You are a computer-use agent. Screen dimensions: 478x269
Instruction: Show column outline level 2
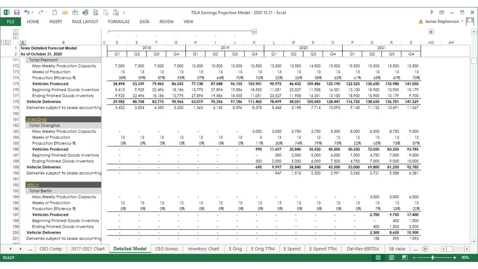pos(16,37)
